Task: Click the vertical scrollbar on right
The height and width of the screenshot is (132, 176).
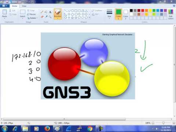Action: [x=175, y=65]
